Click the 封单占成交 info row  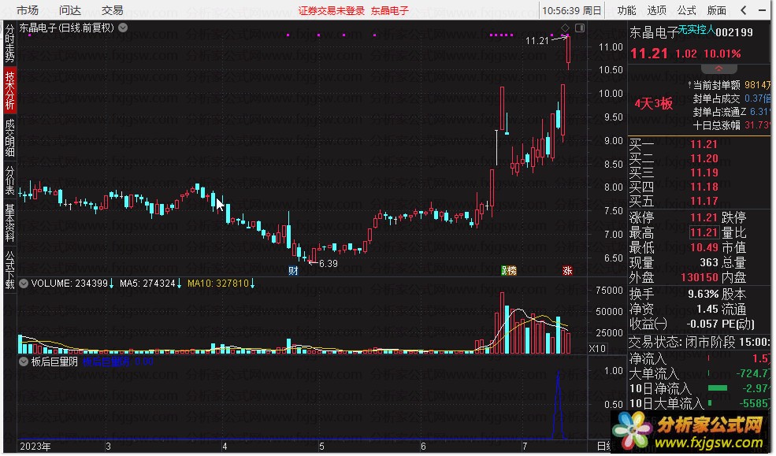point(731,98)
